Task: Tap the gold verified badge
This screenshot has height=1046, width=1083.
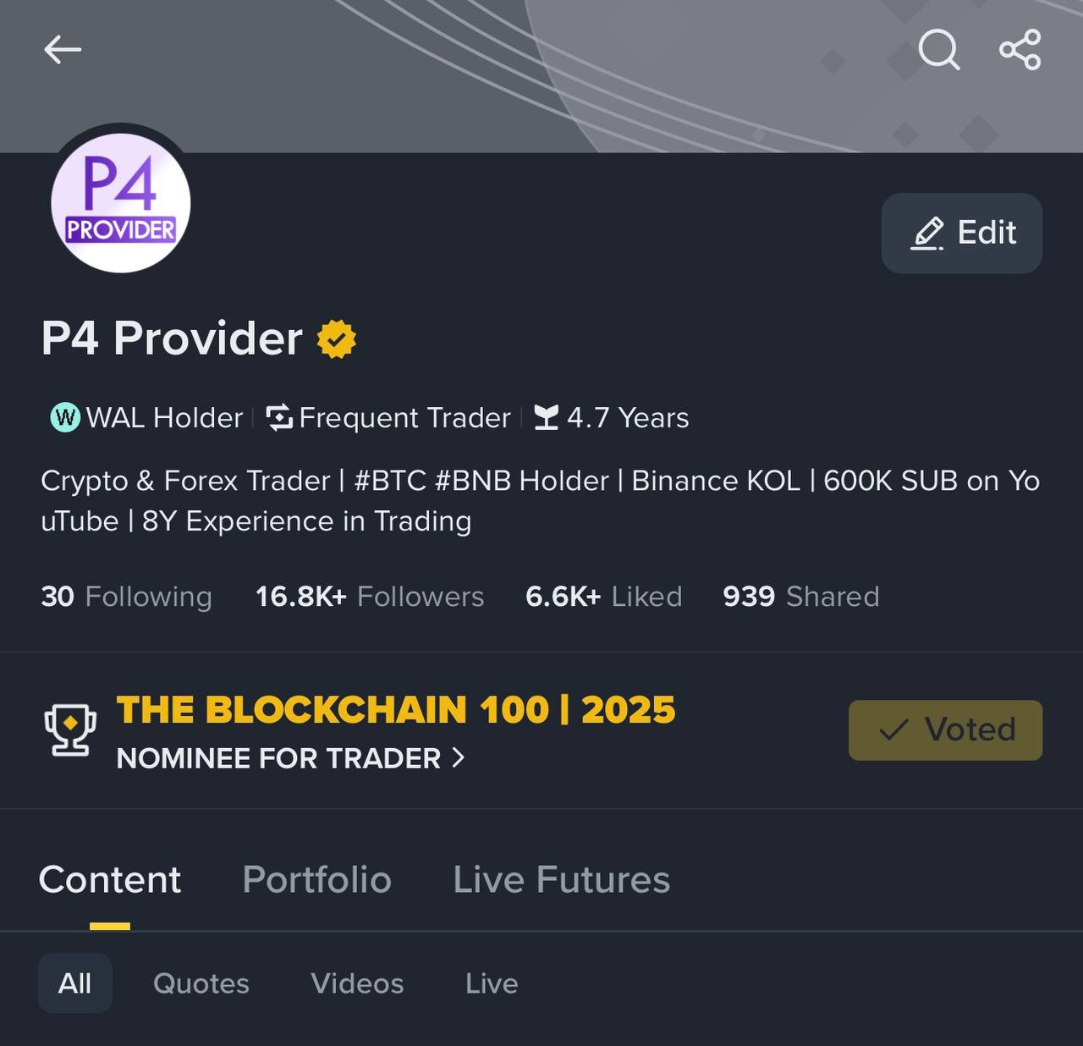Action: click(x=336, y=339)
